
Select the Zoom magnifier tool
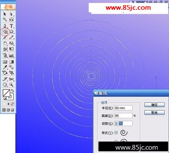point(11,85)
